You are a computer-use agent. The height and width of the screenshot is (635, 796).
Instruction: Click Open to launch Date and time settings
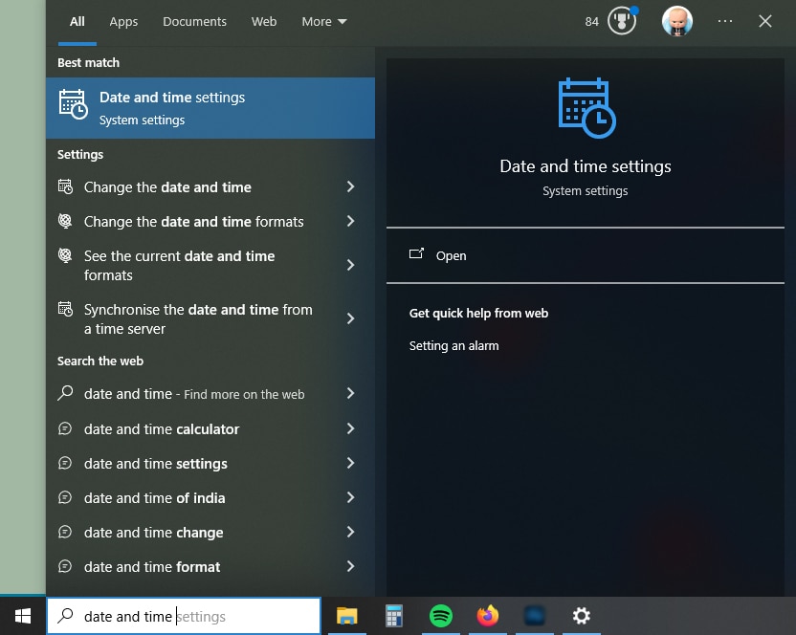[451, 255]
